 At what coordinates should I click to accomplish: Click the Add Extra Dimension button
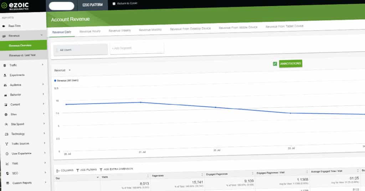116,169
